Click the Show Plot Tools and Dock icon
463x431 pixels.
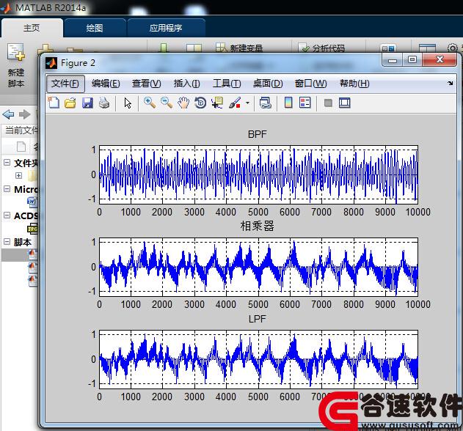click(344, 103)
